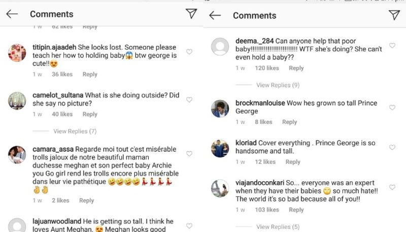View the 120 likes on deema._284's comment
The height and width of the screenshot is (232, 406).
point(266,68)
